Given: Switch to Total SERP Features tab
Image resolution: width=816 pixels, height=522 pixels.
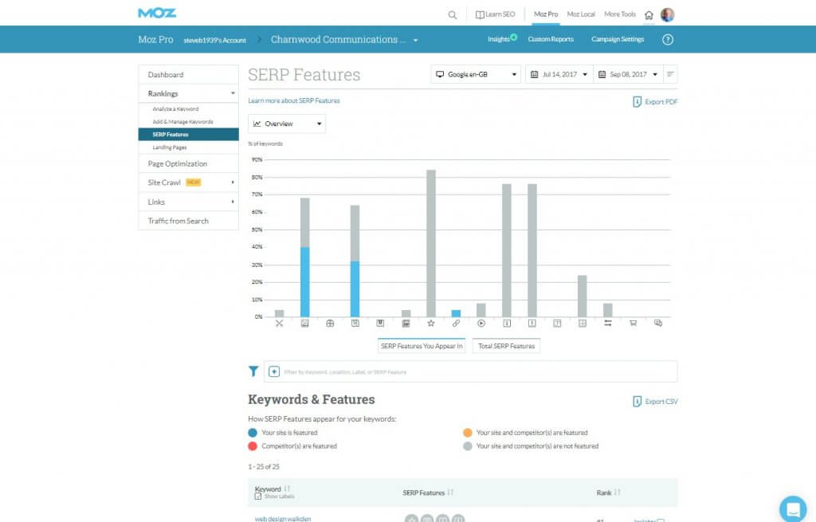Looking at the screenshot, I should (506, 346).
